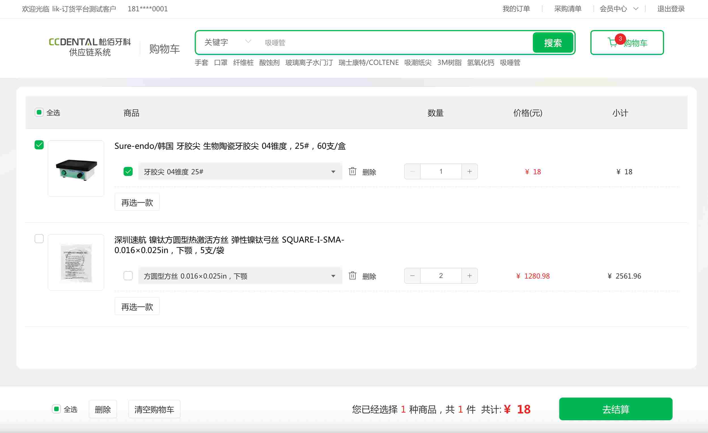Click the 清空购物车 button
This screenshot has width=708, height=433.
[154, 409]
